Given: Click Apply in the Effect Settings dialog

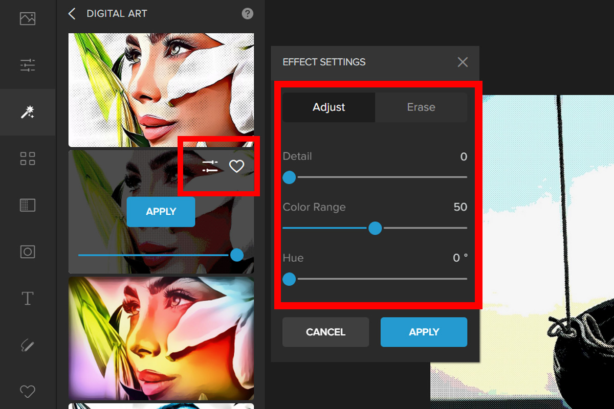Looking at the screenshot, I should tap(424, 332).
